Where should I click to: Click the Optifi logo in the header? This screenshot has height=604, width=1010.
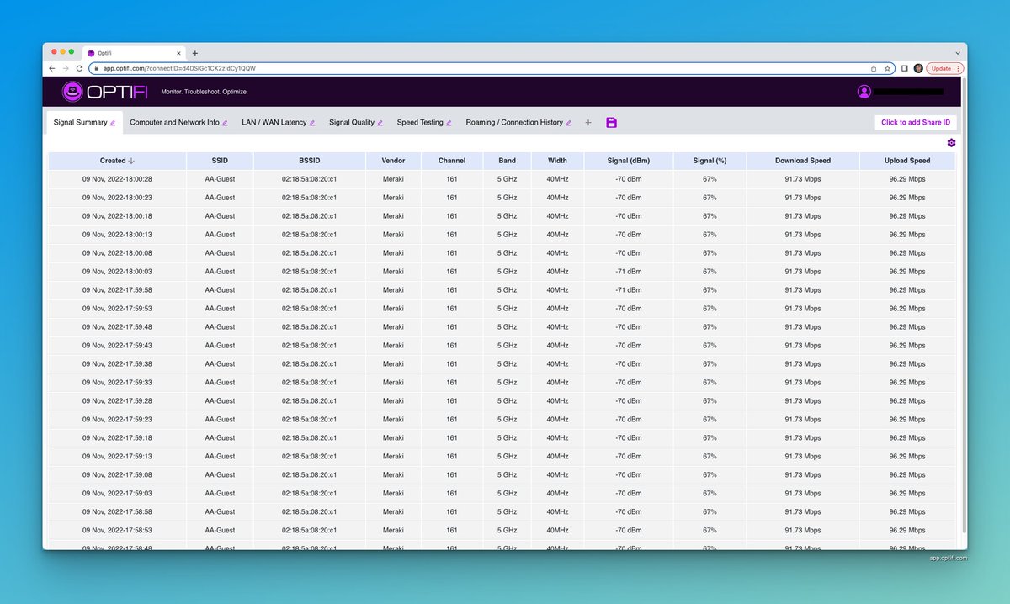click(x=105, y=91)
